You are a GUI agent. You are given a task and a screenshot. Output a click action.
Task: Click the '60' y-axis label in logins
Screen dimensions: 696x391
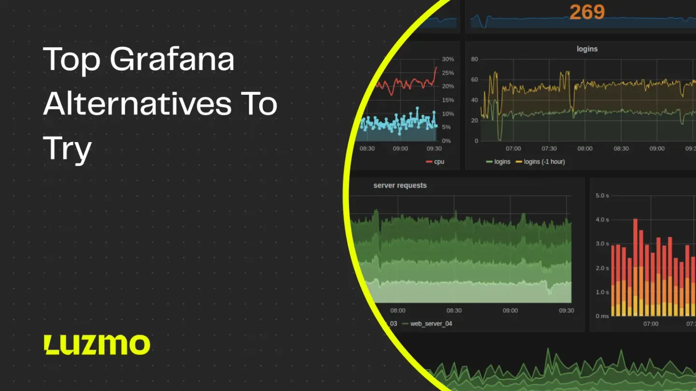[475, 79]
